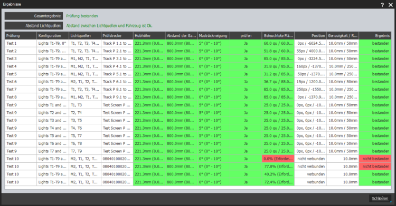Click the 'T6, T8' light sources cell
This screenshot has width=396, height=206.
(x=85, y=143)
